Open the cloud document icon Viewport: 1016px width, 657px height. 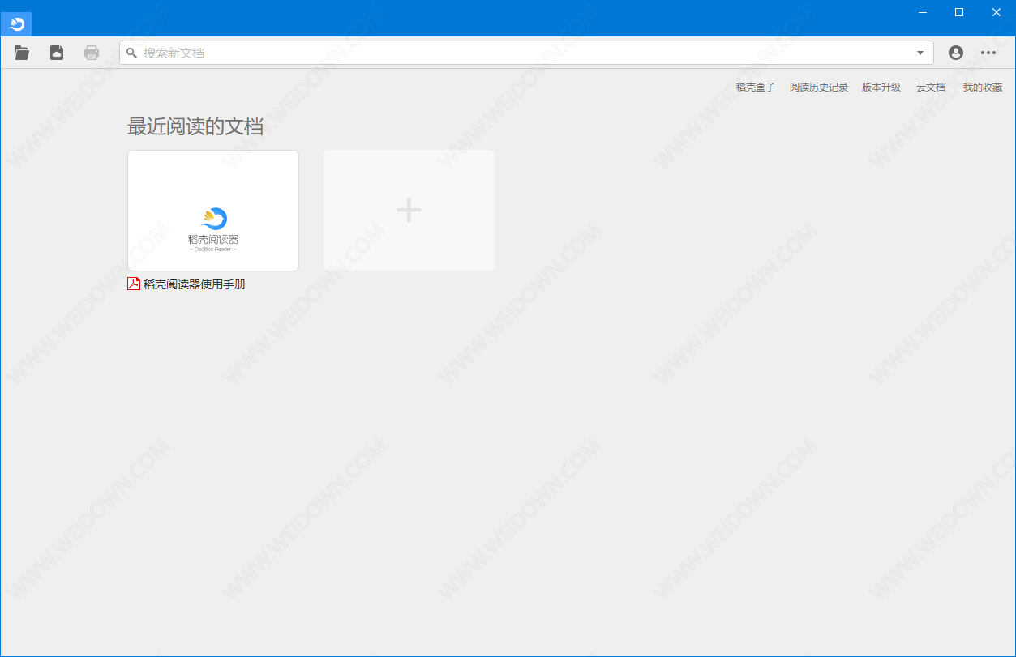[x=57, y=53]
